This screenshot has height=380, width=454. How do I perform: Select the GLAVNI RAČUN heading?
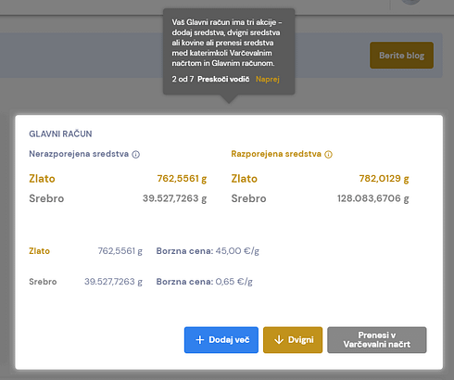click(60, 133)
